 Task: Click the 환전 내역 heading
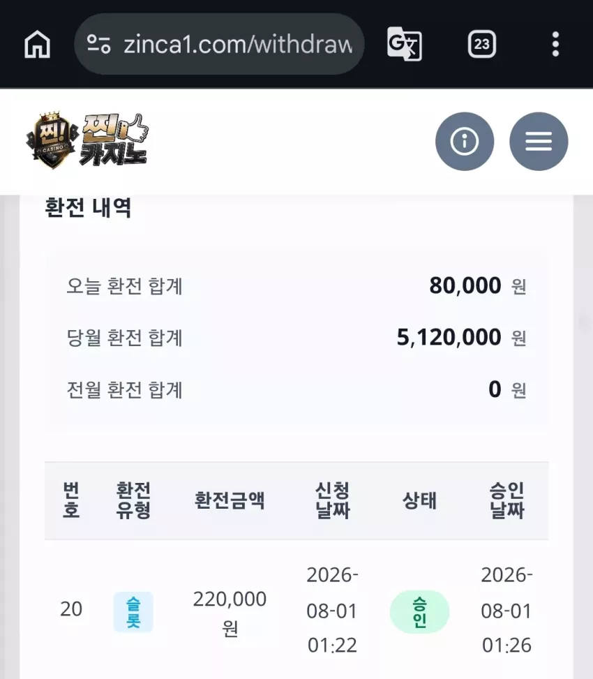[89, 207]
